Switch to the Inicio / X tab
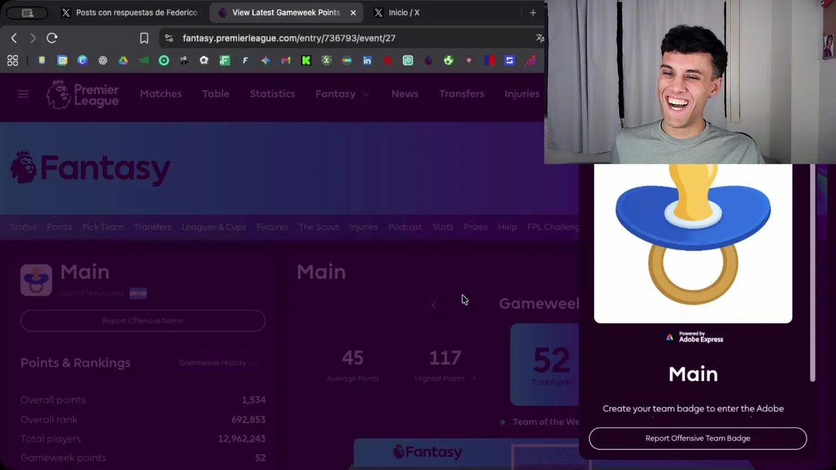This screenshot has height=470, width=836. click(404, 12)
